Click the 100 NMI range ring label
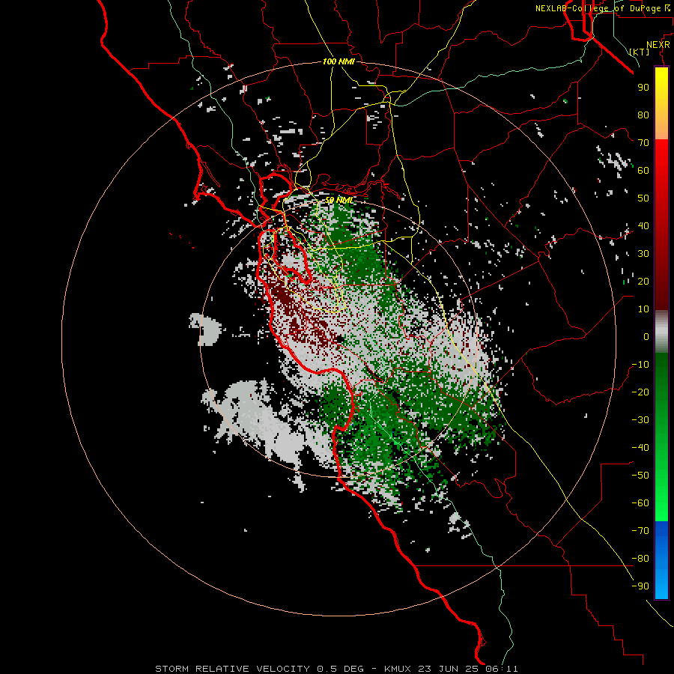Screen dimensions: 674x674 [338, 61]
